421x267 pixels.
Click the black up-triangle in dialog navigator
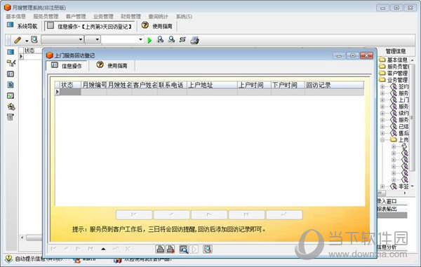coord(103,249)
